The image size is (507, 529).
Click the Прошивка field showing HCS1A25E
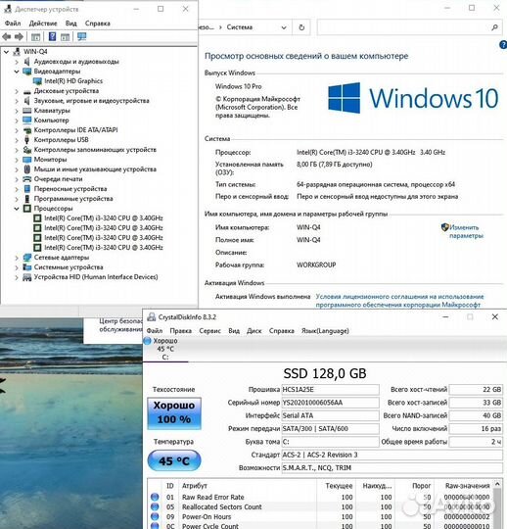pos(330,389)
